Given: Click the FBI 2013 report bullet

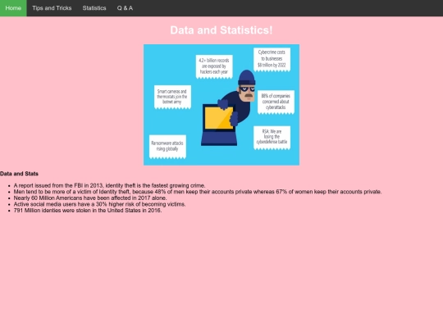Looking at the screenshot, I should (109, 185).
